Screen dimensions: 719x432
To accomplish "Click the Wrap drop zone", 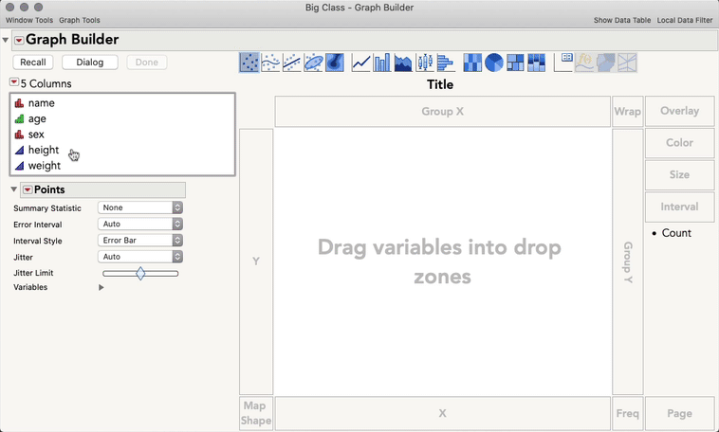I will coord(627,112).
